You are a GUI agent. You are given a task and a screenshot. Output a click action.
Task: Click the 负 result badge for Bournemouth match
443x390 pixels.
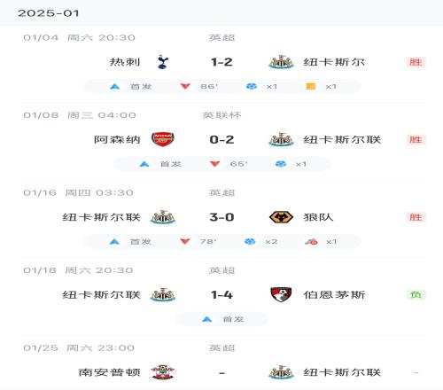tap(416, 295)
